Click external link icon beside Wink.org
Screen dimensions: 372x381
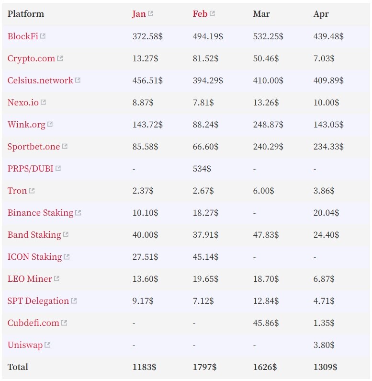(50, 124)
